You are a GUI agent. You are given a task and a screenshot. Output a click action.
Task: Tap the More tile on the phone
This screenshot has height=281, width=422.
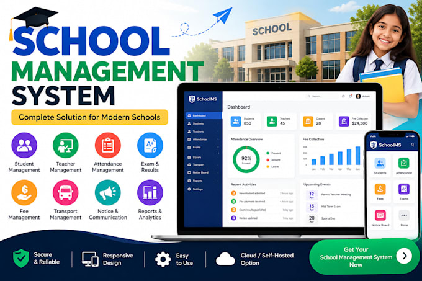[404, 218]
